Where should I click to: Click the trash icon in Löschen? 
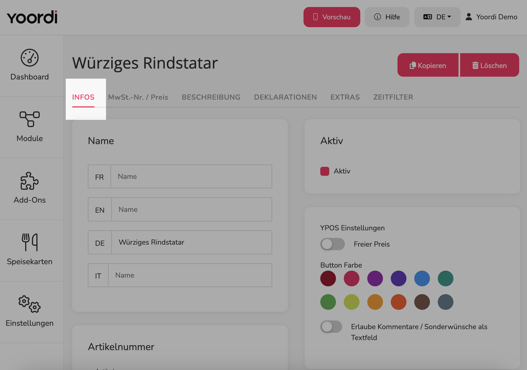[x=475, y=65]
